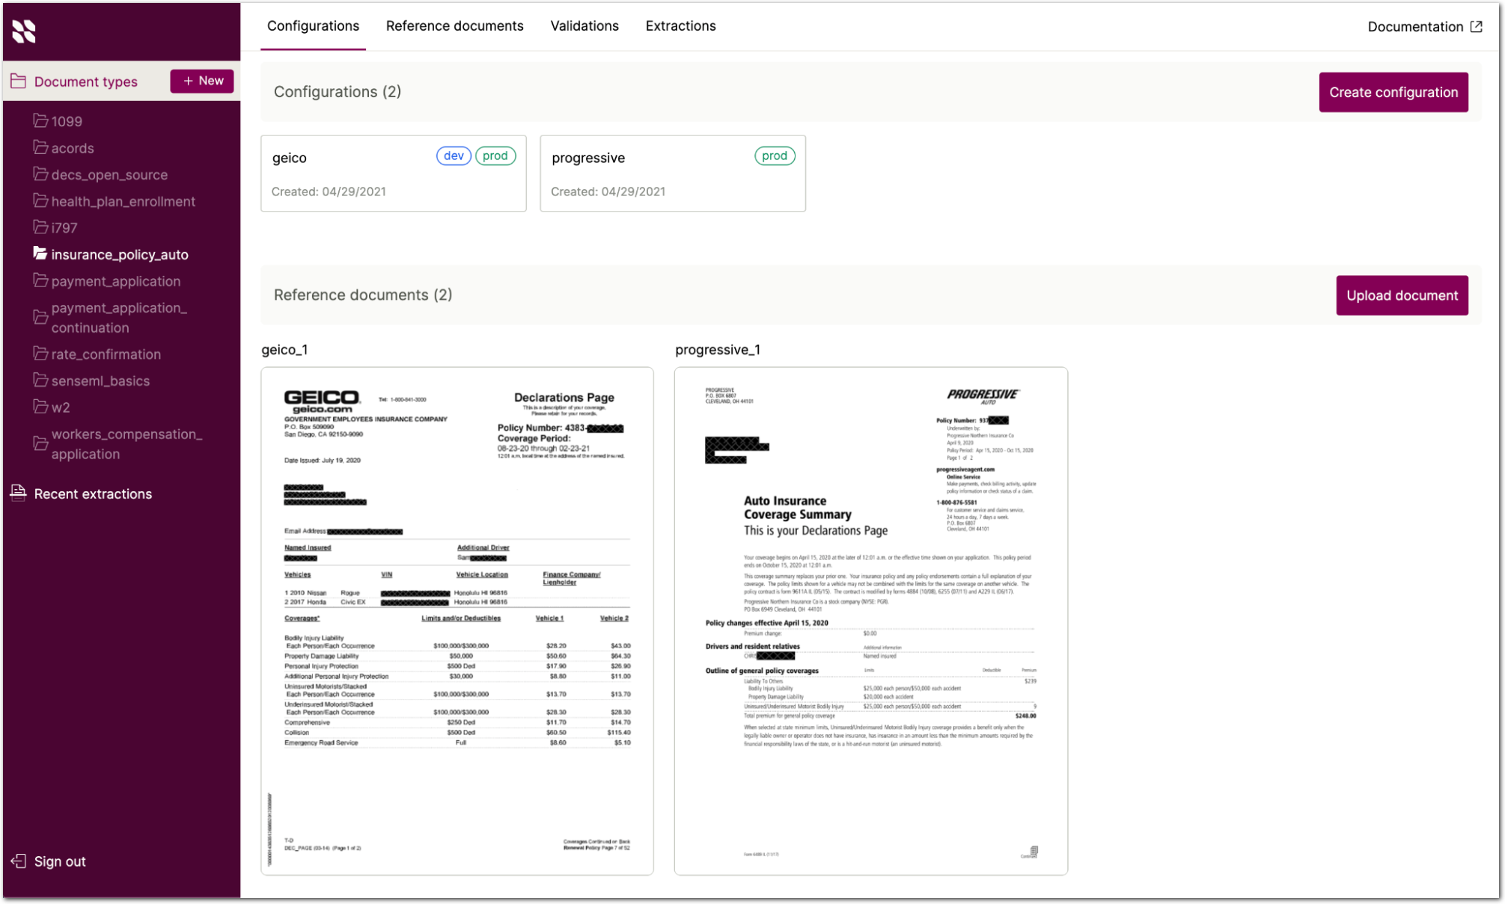Click the Recent extractions icon
The image size is (1505, 904).
pyautogui.click(x=18, y=493)
